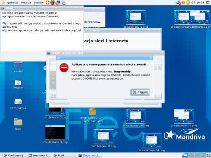
Task: Click 'racja sieci i Internetu' heading
Action: (x=106, y=41)
